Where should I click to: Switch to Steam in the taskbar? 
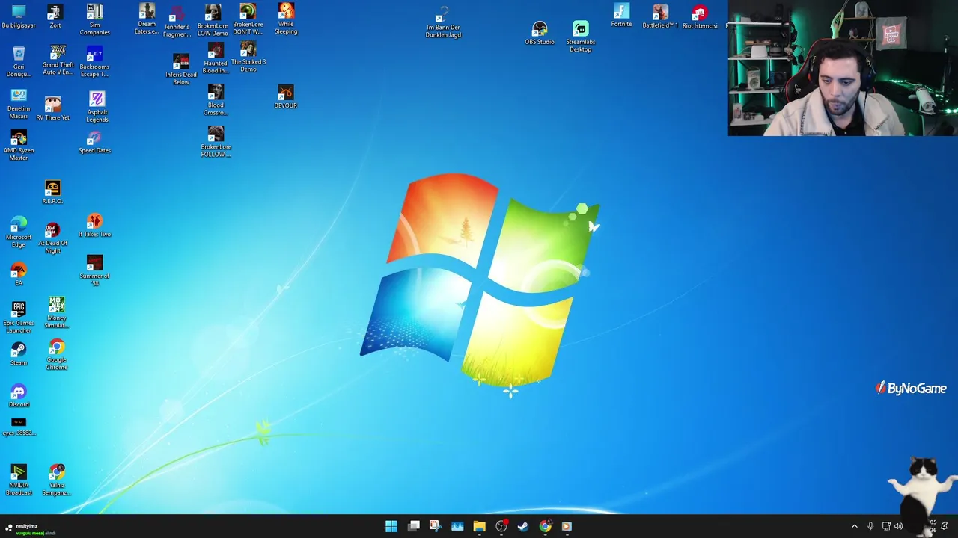tap(522, 526)
